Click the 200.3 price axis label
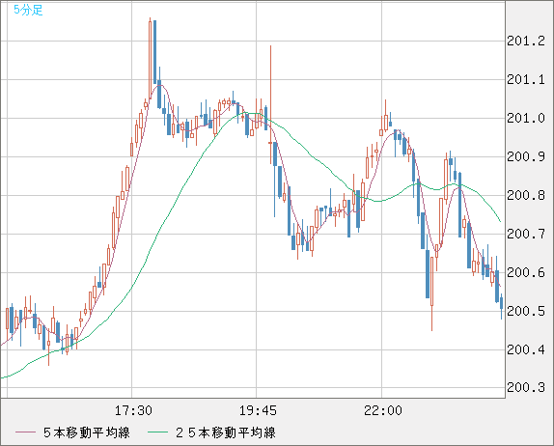This screenshot has height=446, width=554. pos(526,387)
